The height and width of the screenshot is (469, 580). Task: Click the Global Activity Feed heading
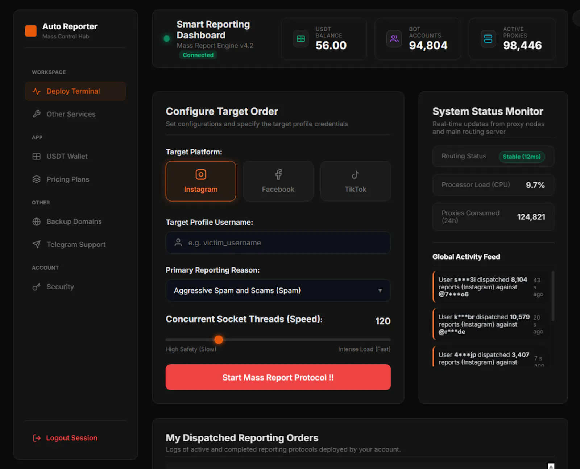(x=466, y=257)
